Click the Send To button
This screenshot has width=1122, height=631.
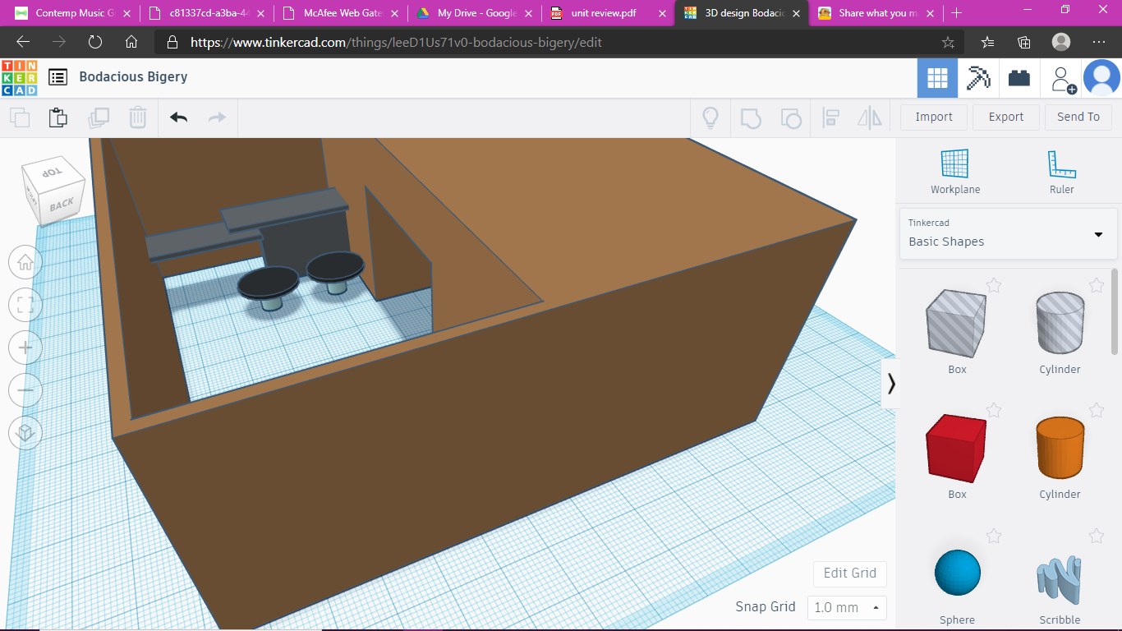click(1078, 117)
